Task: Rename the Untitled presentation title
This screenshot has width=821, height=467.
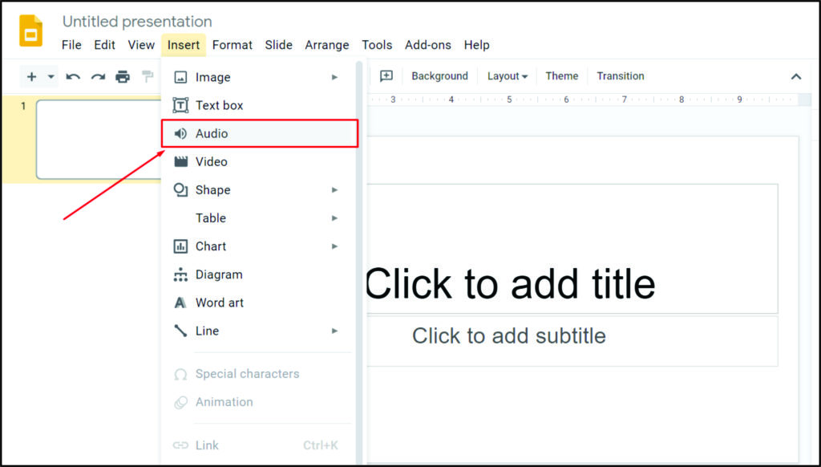Action: tap(136, 22)
